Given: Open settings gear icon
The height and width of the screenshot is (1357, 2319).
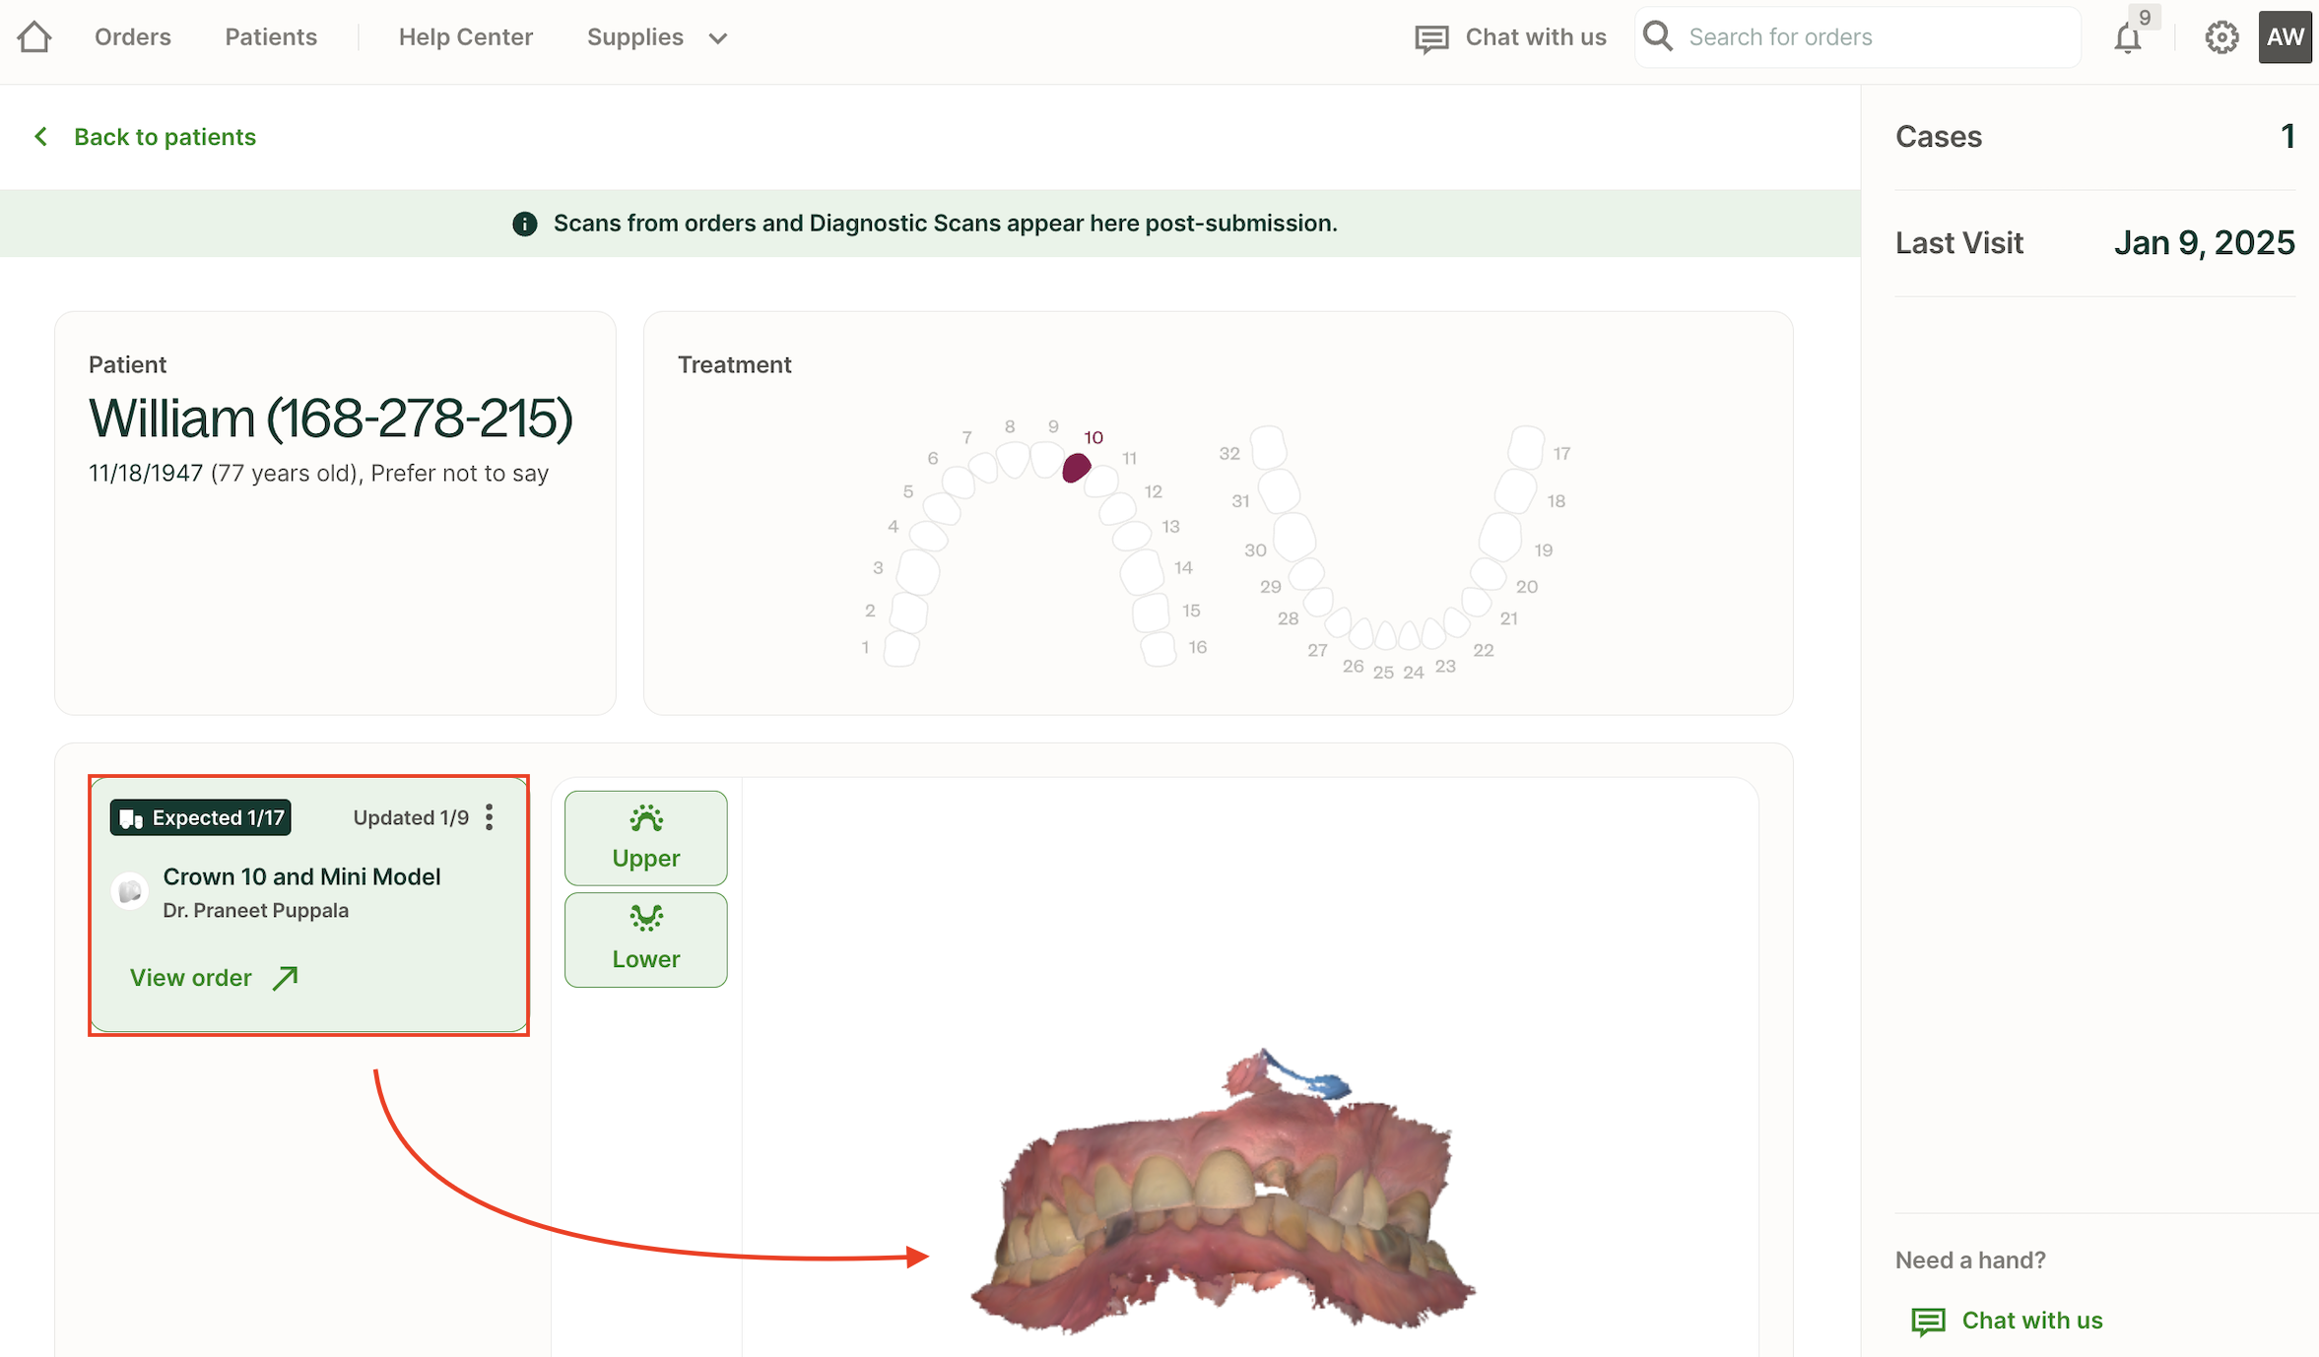Looking at the screenshot, I should (2221, 37).
